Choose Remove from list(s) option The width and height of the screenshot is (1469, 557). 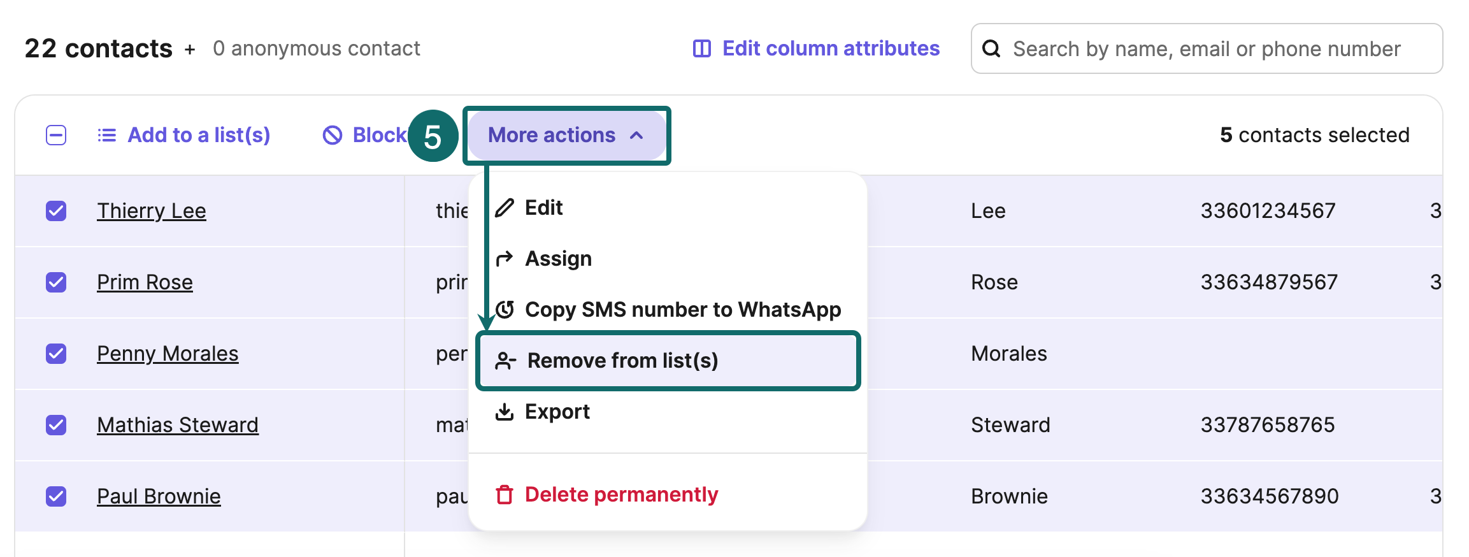[x=622, y=361]
